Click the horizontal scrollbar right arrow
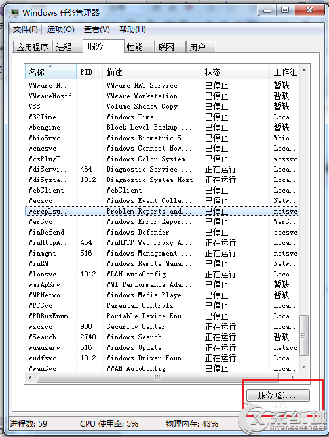 292,377
